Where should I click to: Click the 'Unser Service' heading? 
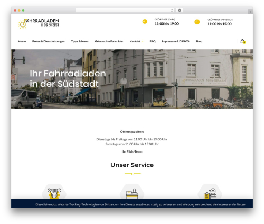[132, 165]
